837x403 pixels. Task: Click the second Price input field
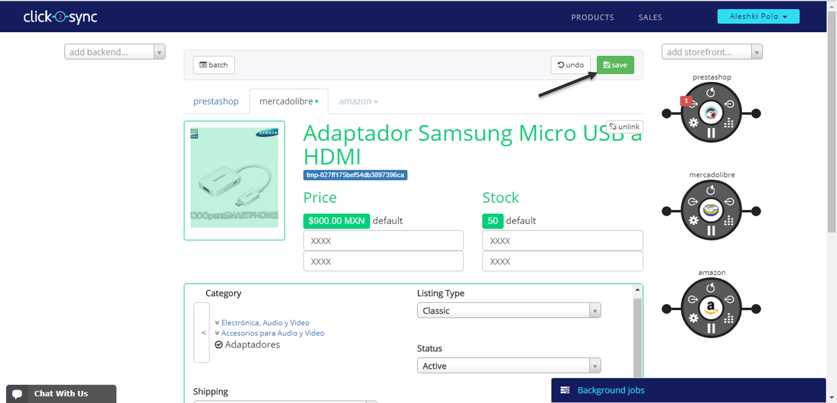(x=383, y=261)
